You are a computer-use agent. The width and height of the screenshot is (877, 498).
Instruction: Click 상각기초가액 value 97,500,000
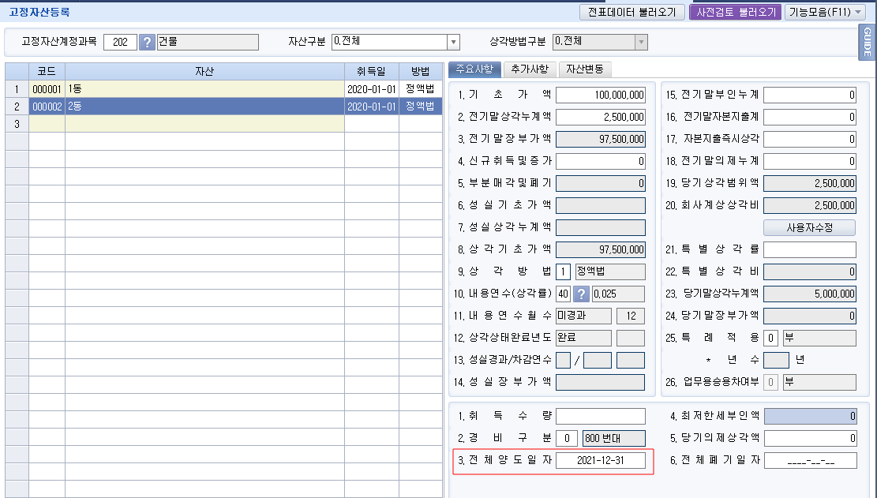click(x=600, y=250)
